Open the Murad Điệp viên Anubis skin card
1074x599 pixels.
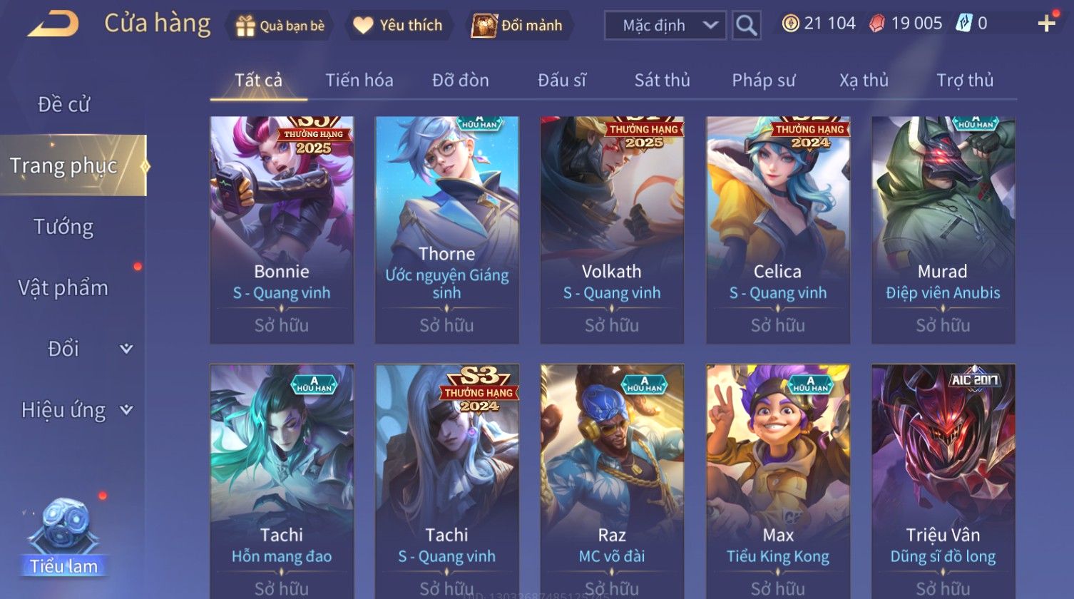pos(943,230)
